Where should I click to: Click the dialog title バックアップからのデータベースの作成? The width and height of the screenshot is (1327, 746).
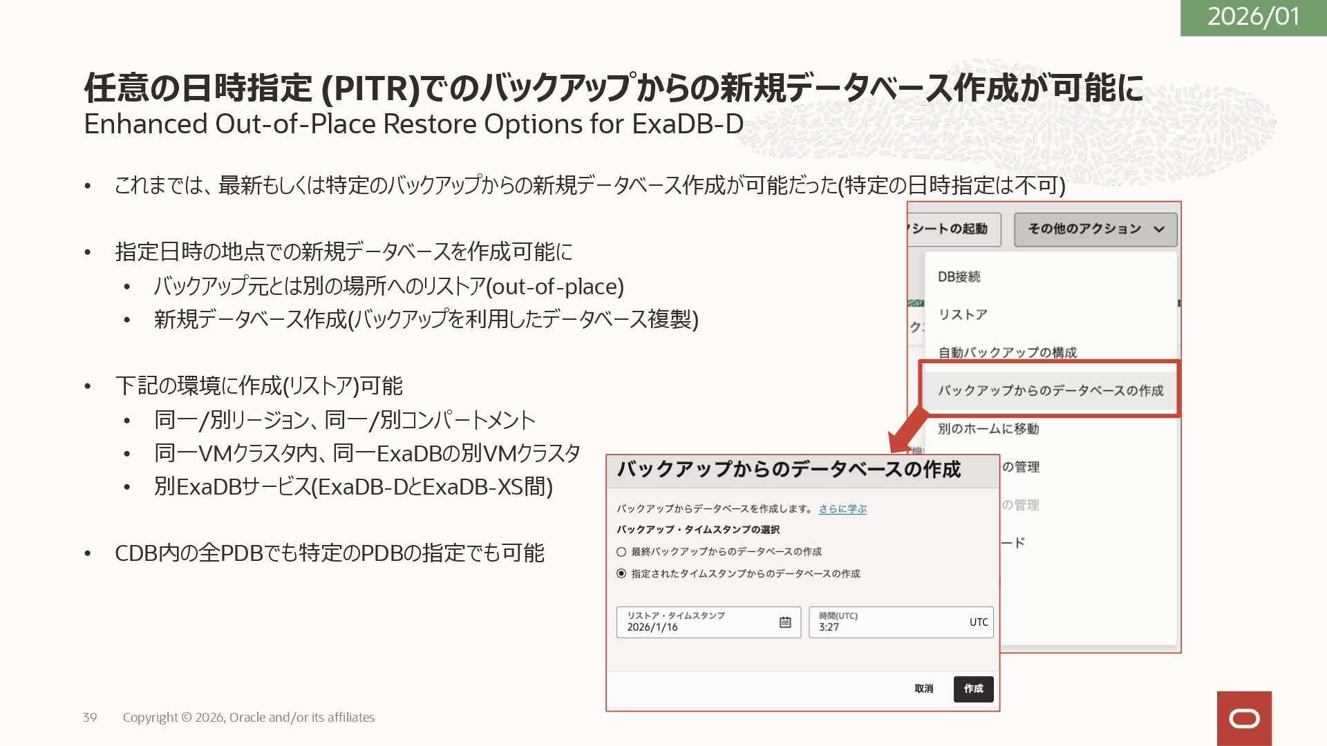(789, 470)
